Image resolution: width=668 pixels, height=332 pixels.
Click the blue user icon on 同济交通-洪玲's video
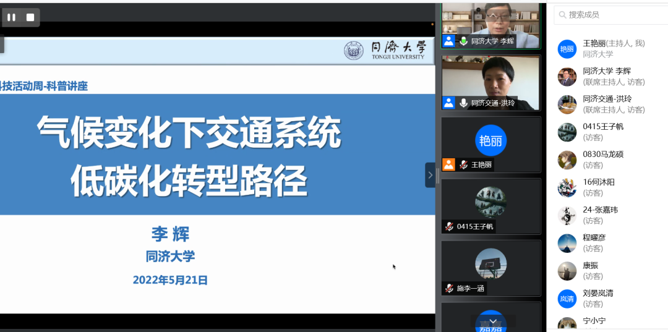pyautogui.click(x=448, y=103)
